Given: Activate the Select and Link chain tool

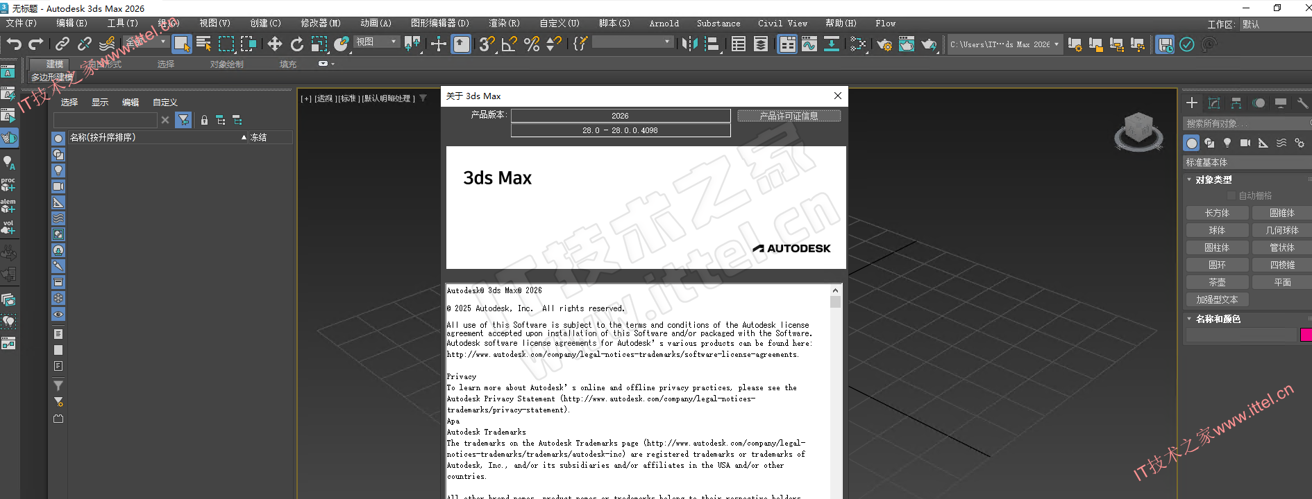Looking at the screenshot, I should pos(62,44).
